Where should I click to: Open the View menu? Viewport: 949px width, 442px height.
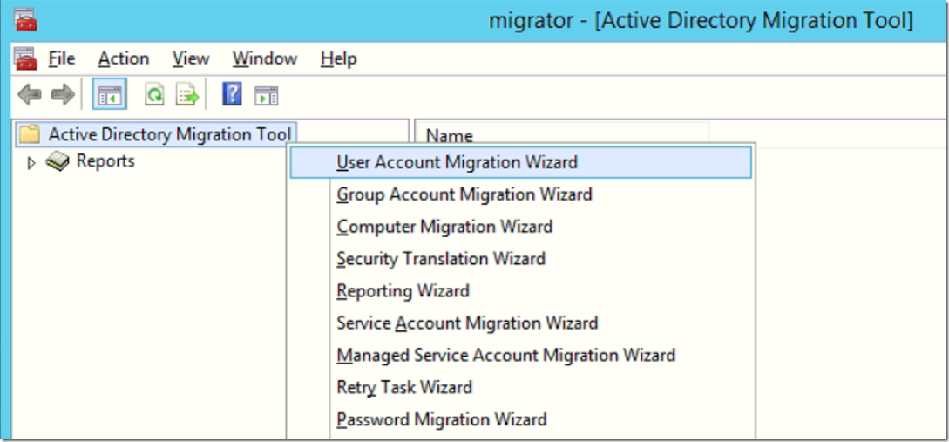pos(191,58)
